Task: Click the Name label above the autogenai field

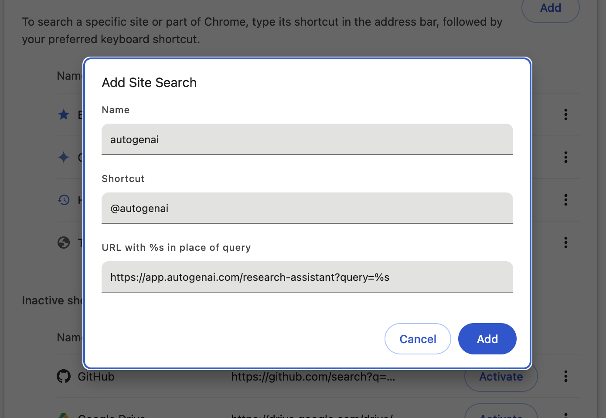Action: (x=116, y=110)
